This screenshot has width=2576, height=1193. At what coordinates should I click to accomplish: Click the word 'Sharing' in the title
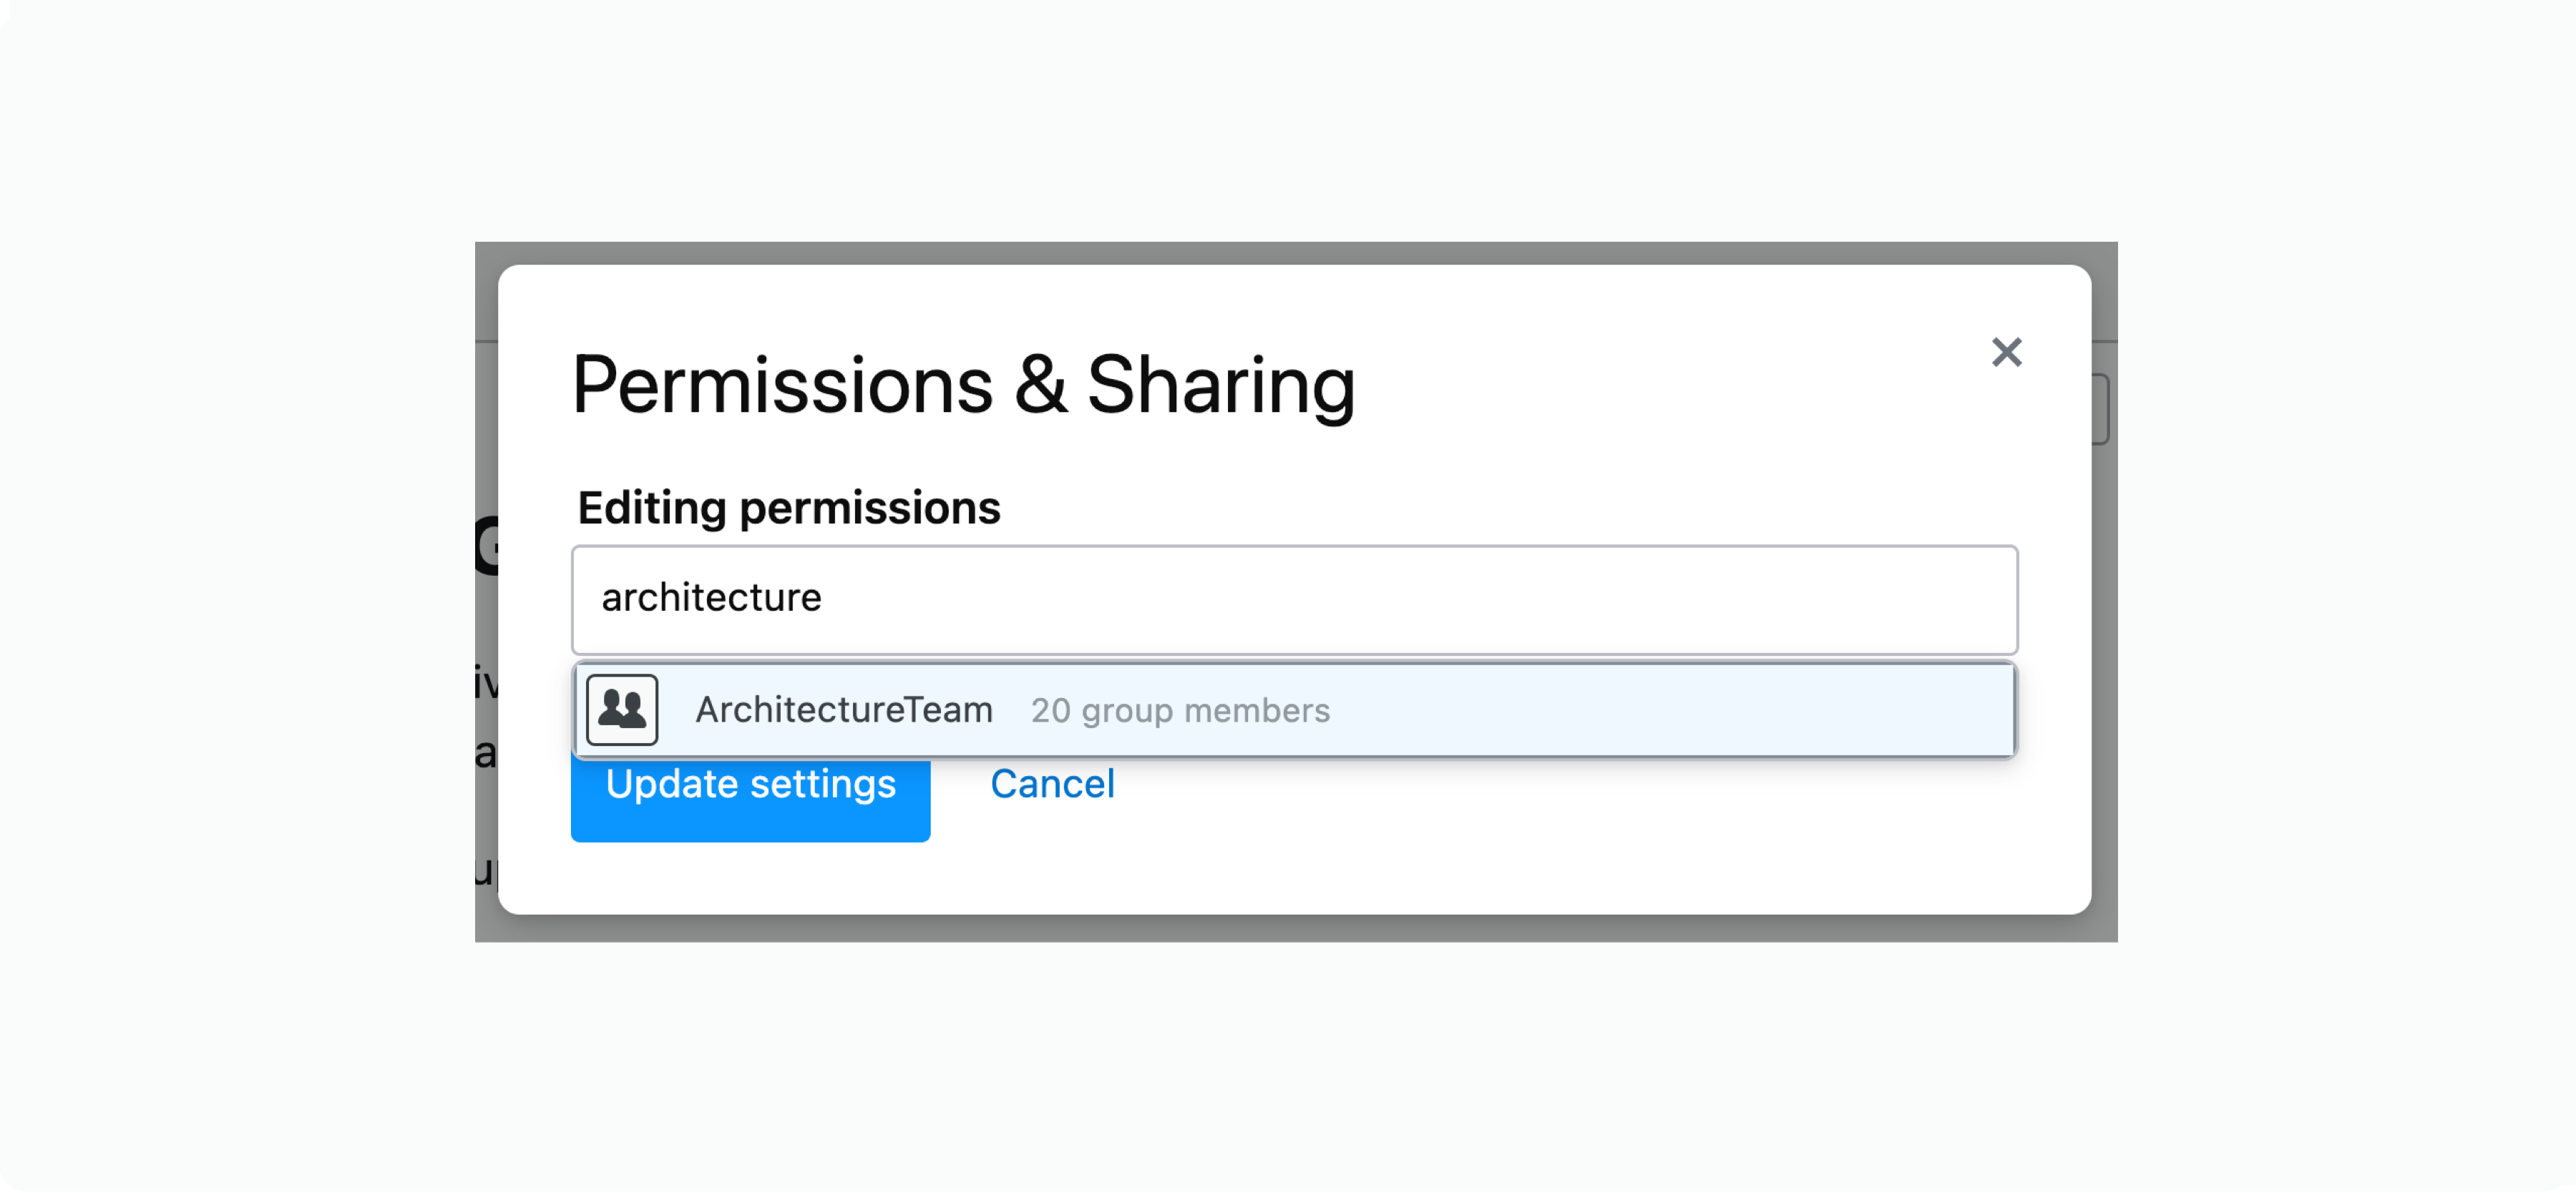(x=1221, y=388)
